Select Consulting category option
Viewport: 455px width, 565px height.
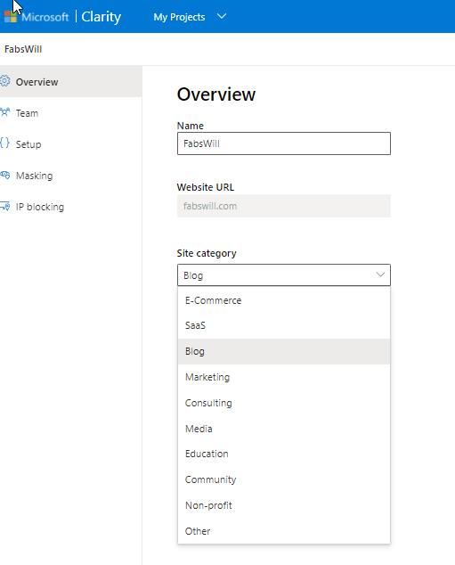tap(284, 403)
